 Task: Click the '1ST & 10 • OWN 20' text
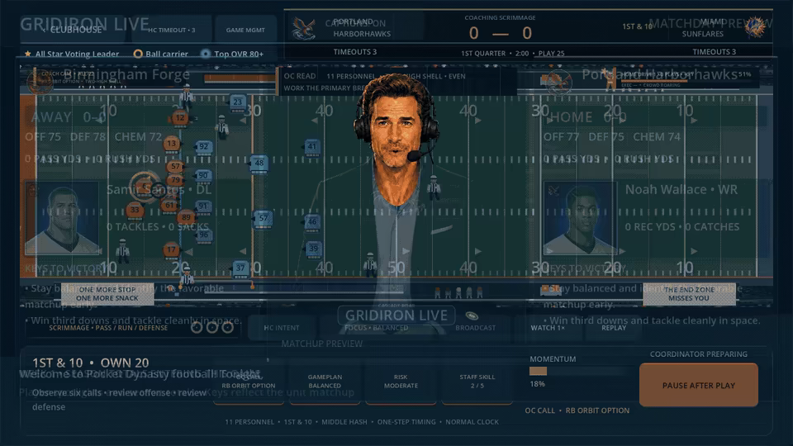coord(91,363)
